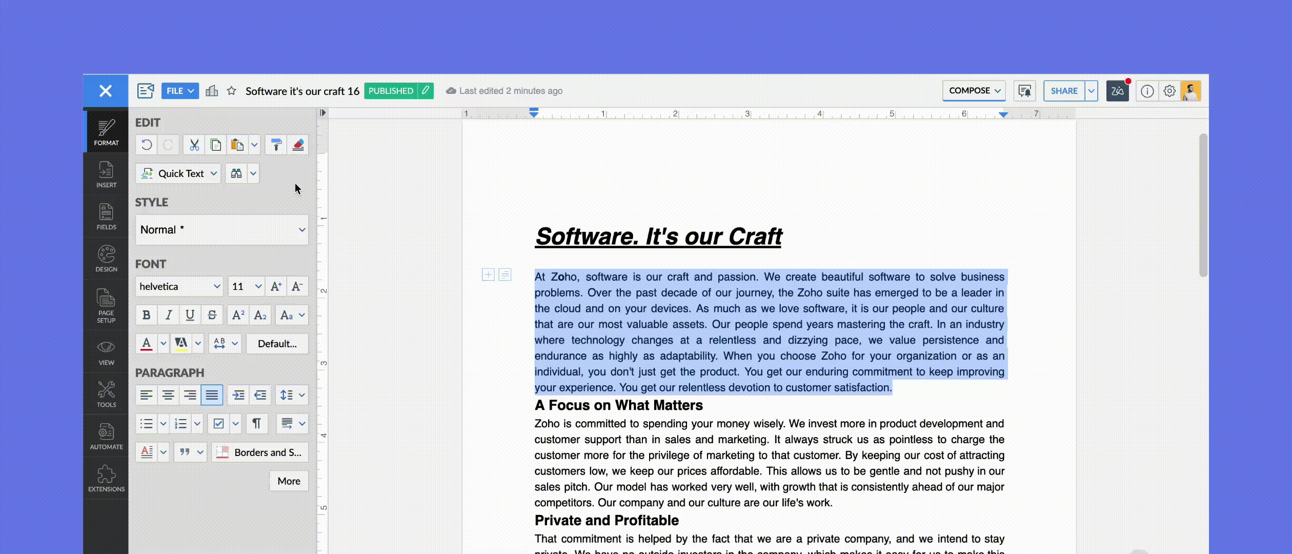
Task: Open the Insert sidebar panel
Action: pyautogui.click(x=106, y=174)
